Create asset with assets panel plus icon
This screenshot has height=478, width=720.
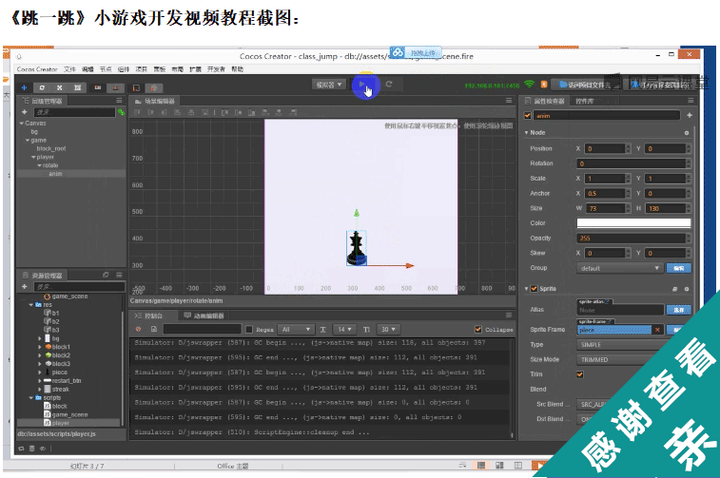[x=25, y=287]
